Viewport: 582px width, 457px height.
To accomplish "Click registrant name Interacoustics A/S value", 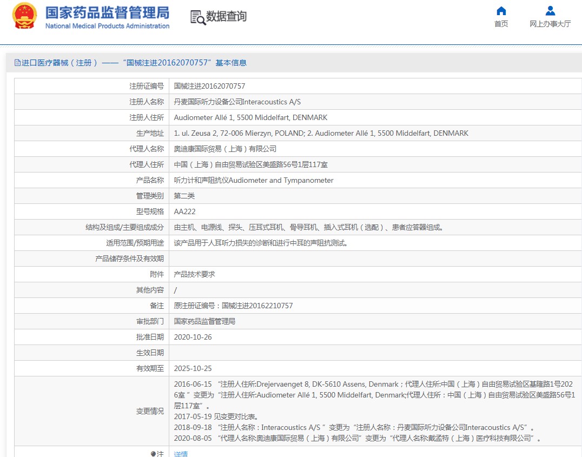I will (x=237, y=102).
